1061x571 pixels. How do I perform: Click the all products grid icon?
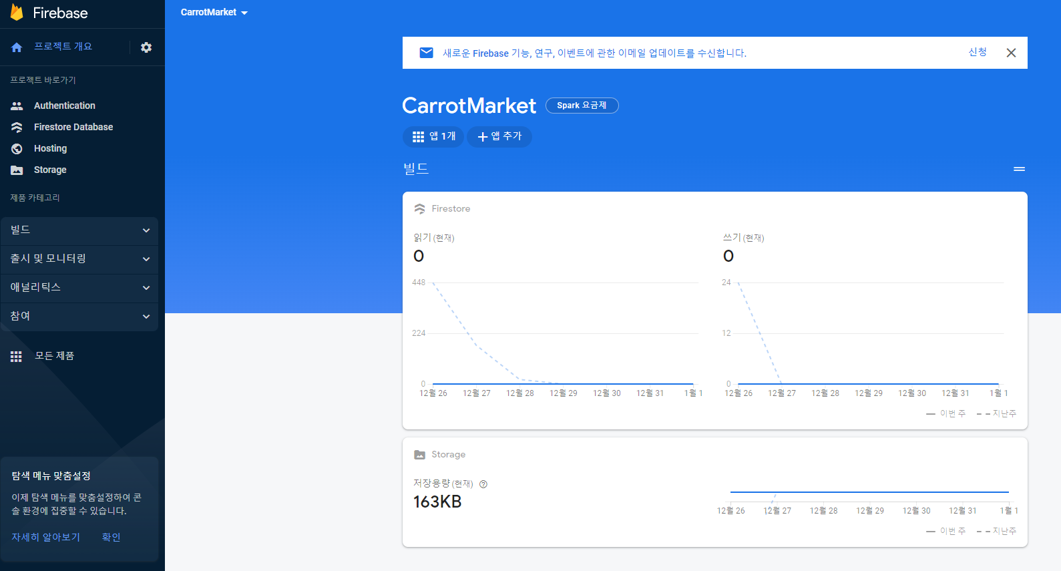coord(16,356)
